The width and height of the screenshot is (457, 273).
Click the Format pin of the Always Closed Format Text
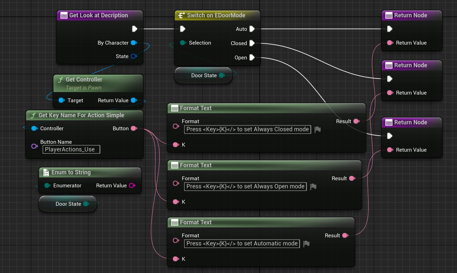click(176, 126)
